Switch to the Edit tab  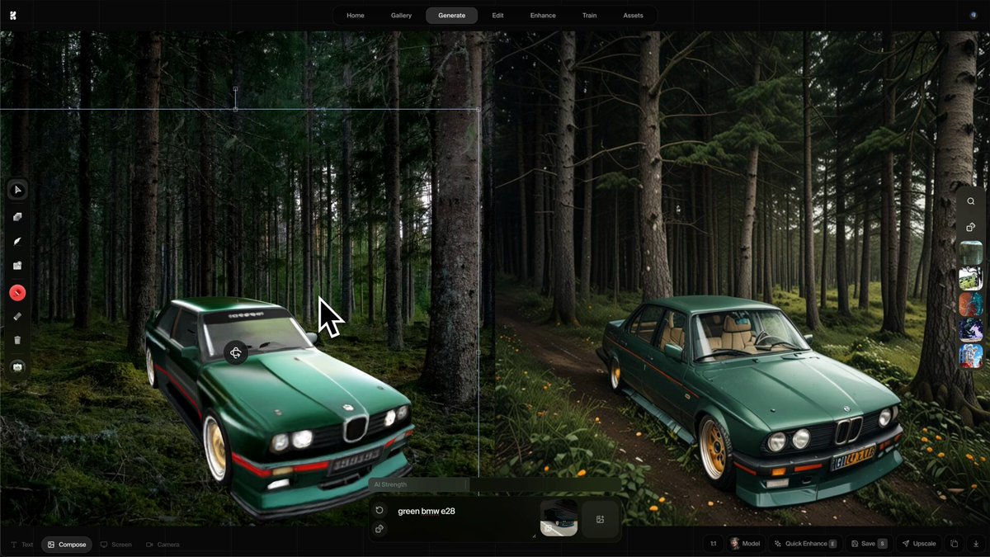[x=498, y=16]
